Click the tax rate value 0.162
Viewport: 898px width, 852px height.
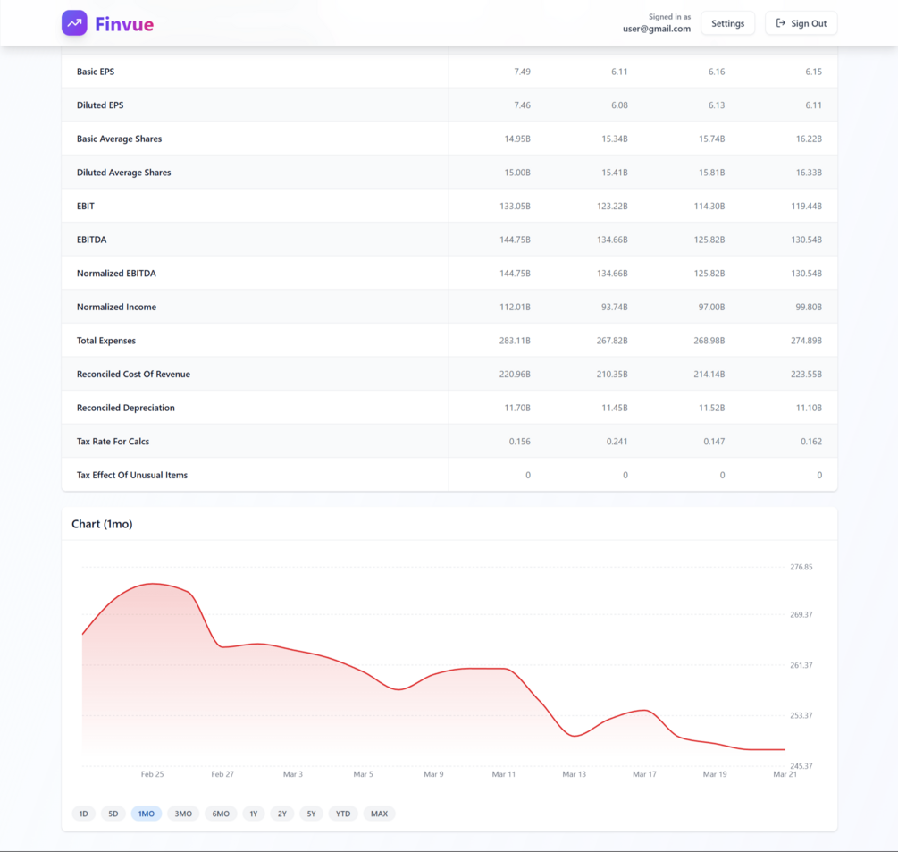(811, 441)
